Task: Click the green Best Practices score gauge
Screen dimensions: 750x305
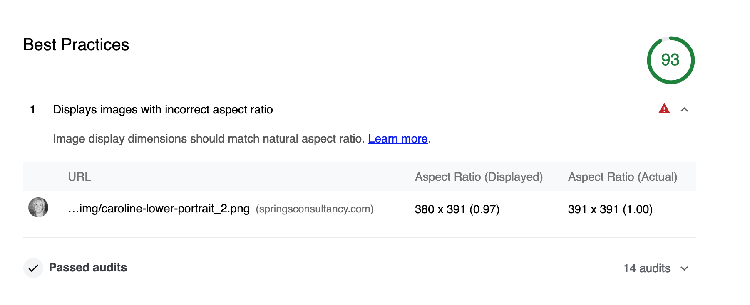Action: [671, 60]
